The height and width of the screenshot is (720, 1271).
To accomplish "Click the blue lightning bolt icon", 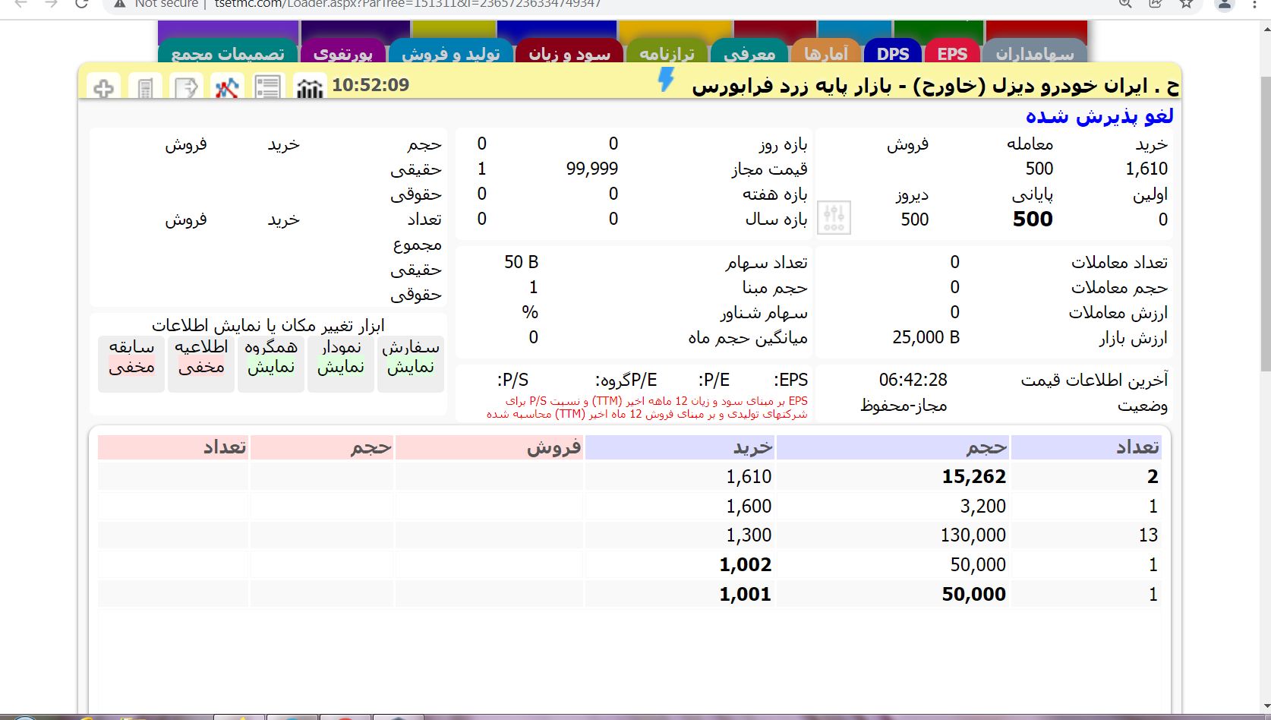I will coord(666,80).
